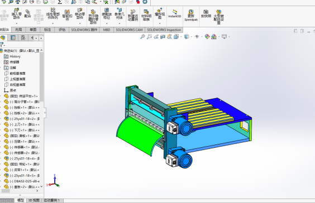Start a New Motion Study (新建运动算例)
Image resolution: width=315 pixels, height=203 pixels.
(133, 15)
